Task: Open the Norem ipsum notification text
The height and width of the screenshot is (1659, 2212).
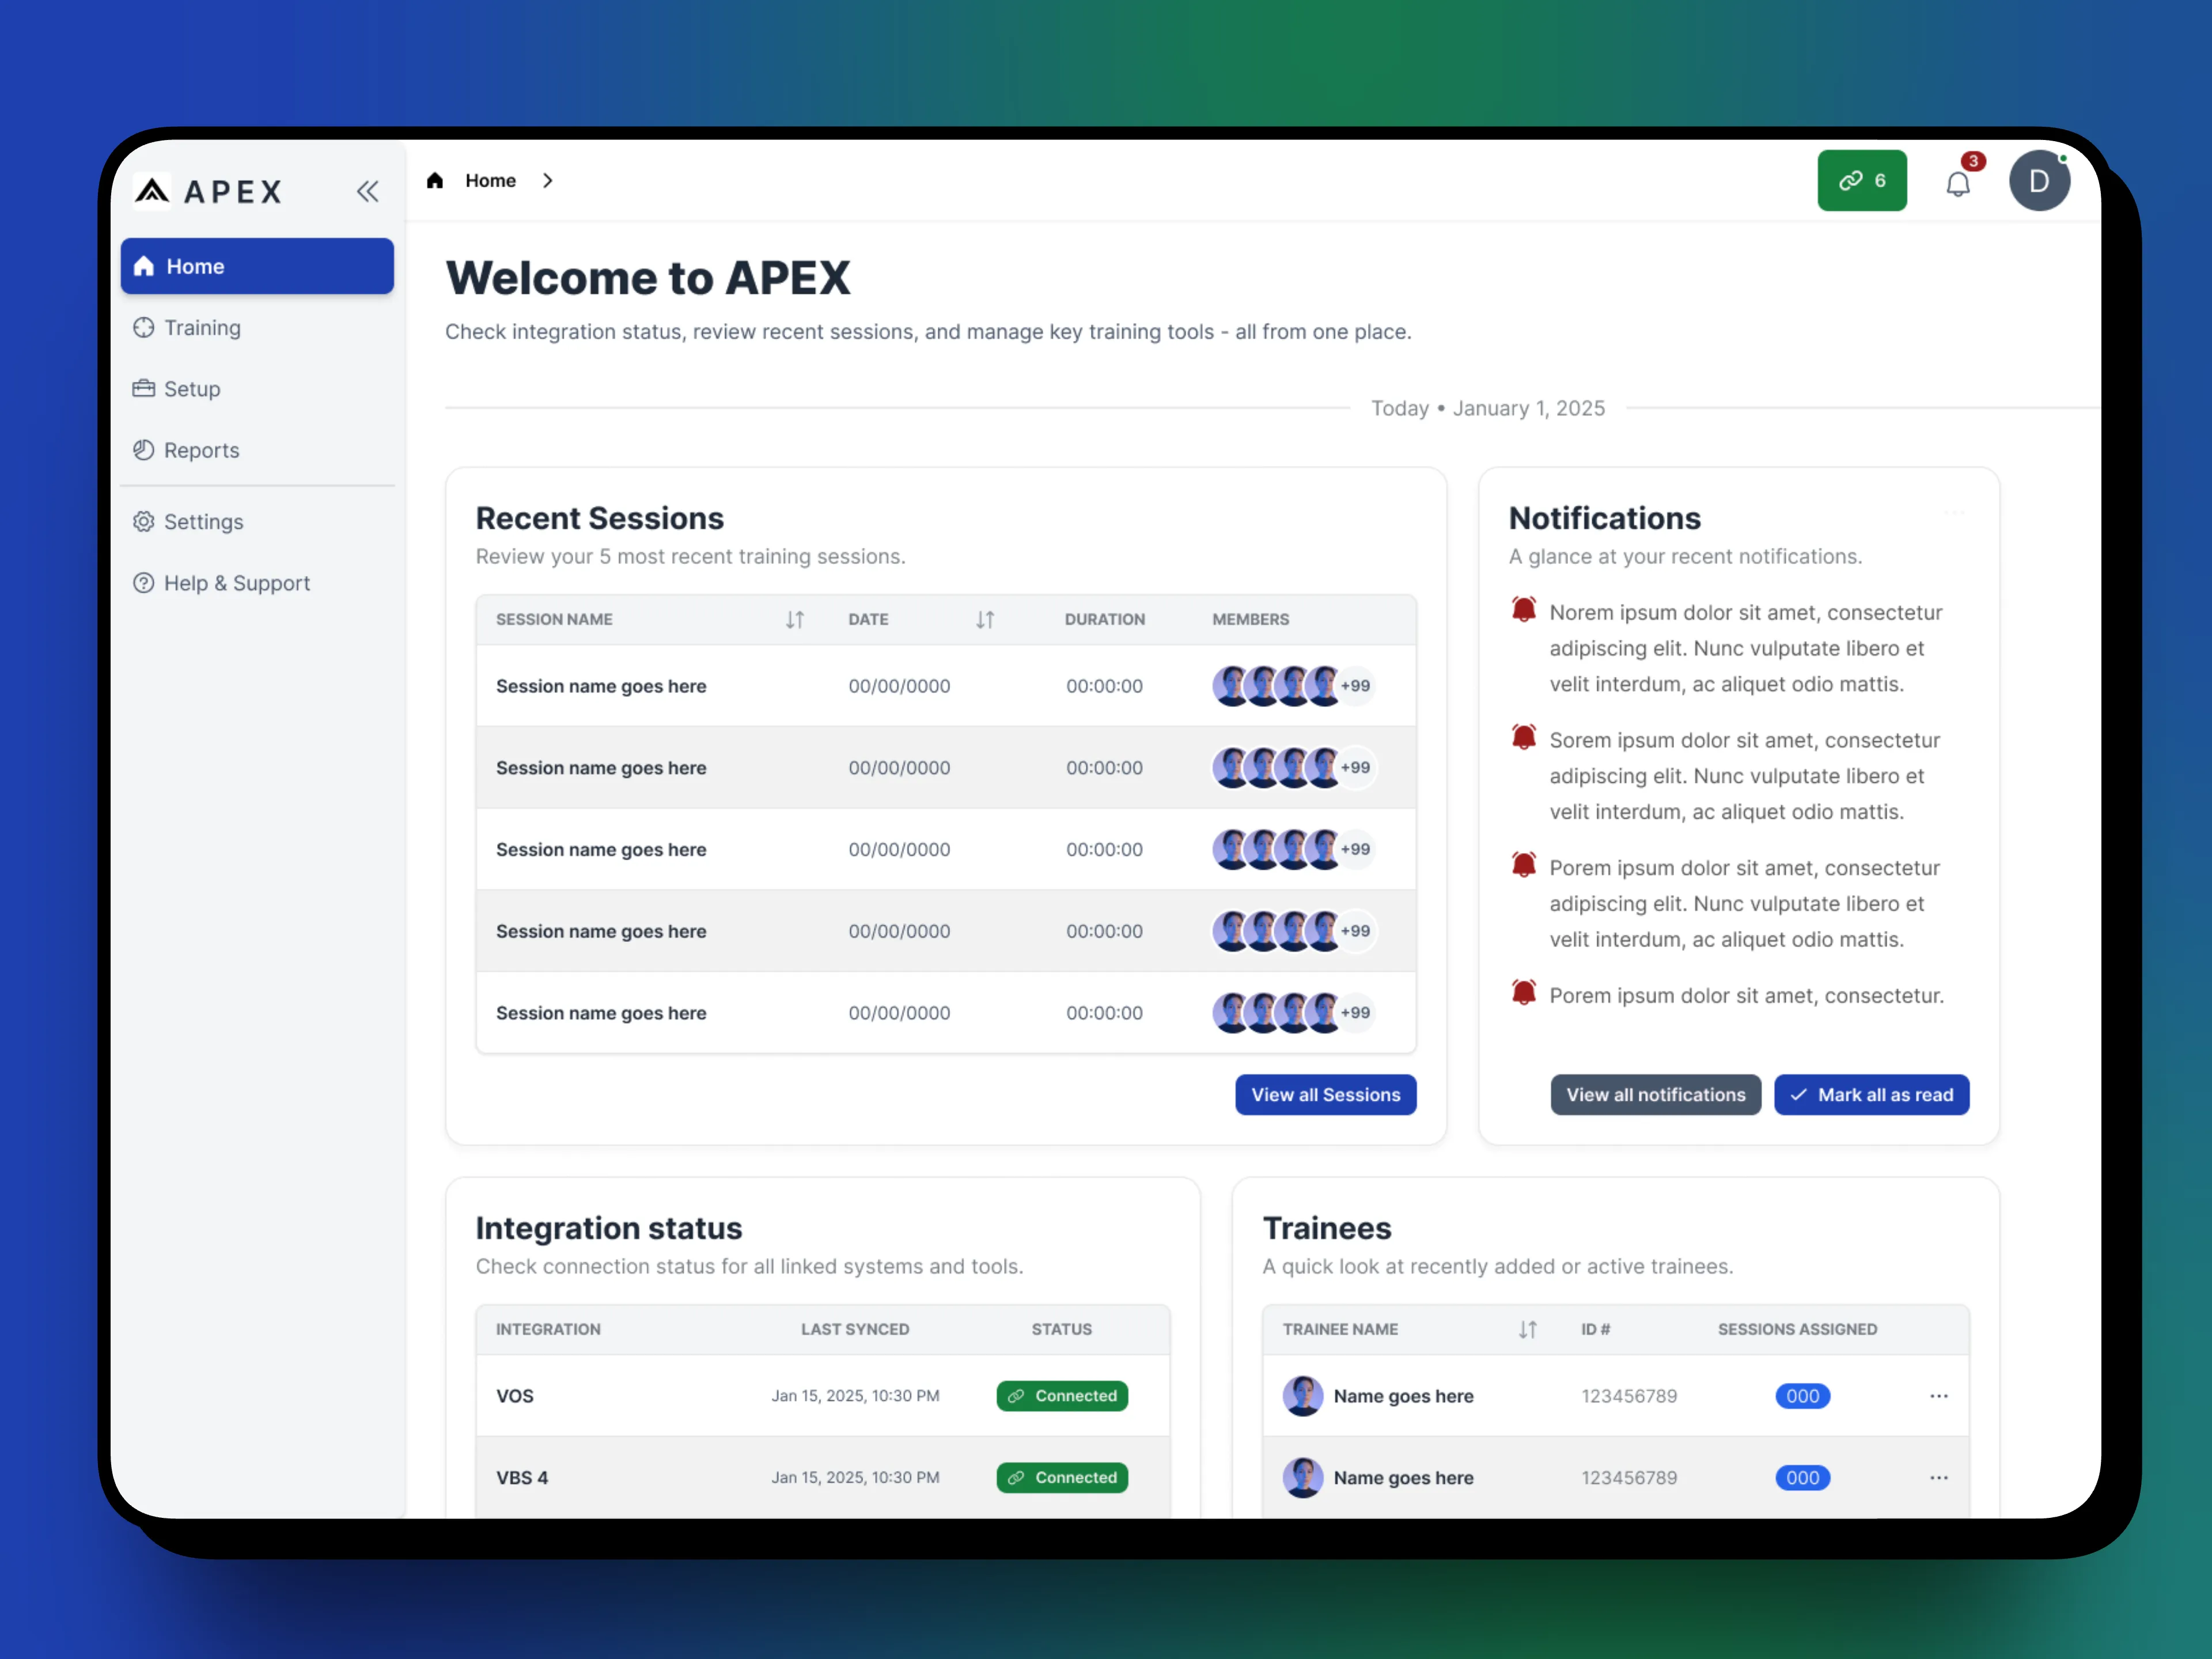Action: click(1746, 649)
